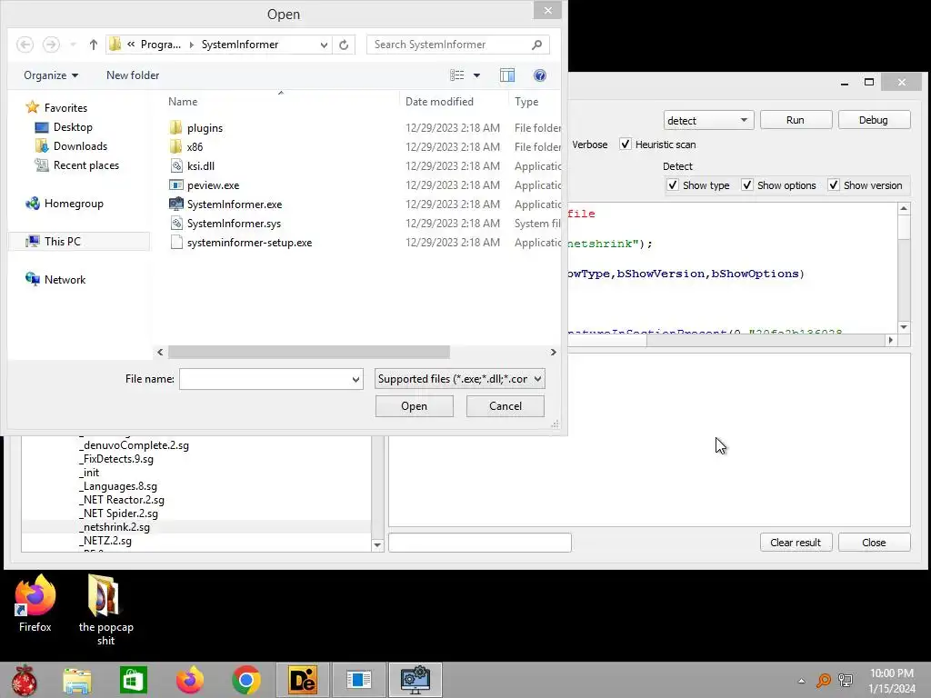Open Firefox desktop shortcut
Image resolution: width=931 pixels, height=698 pixels.
click(x=35, y=604)
